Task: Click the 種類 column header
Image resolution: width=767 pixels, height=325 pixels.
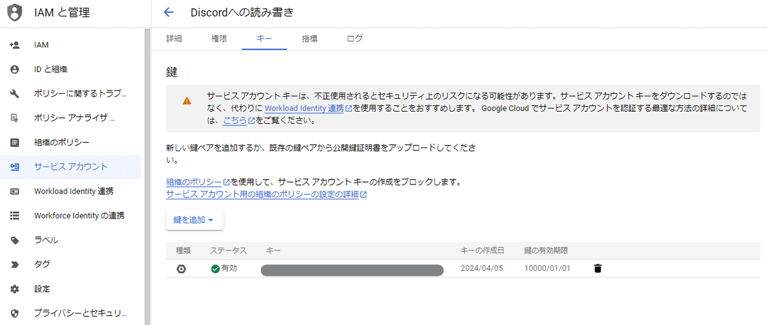Action: 183,250
